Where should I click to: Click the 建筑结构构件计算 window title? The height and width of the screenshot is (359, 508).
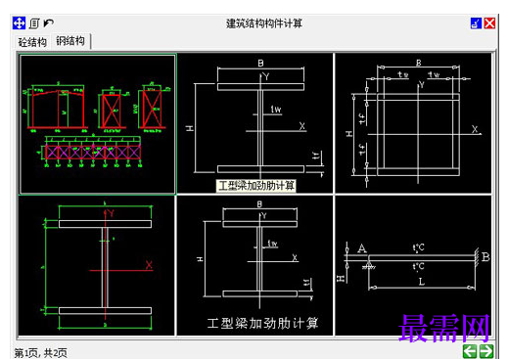coord(264,23)
